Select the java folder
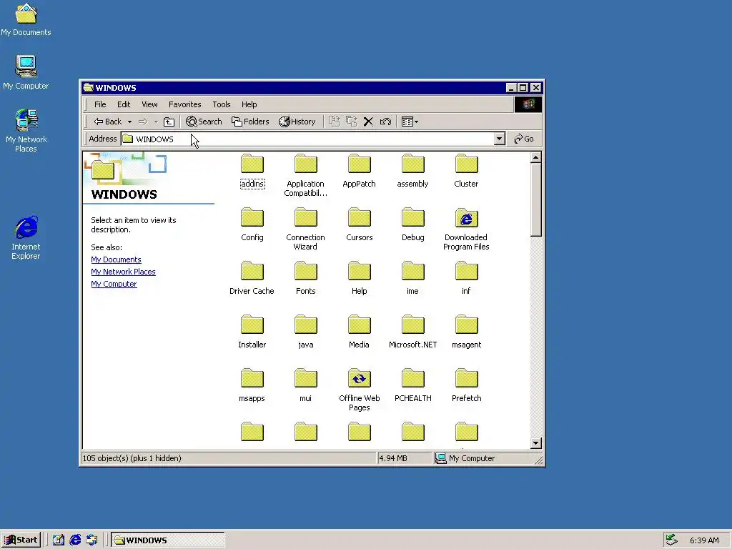 (x=305, y=332)
